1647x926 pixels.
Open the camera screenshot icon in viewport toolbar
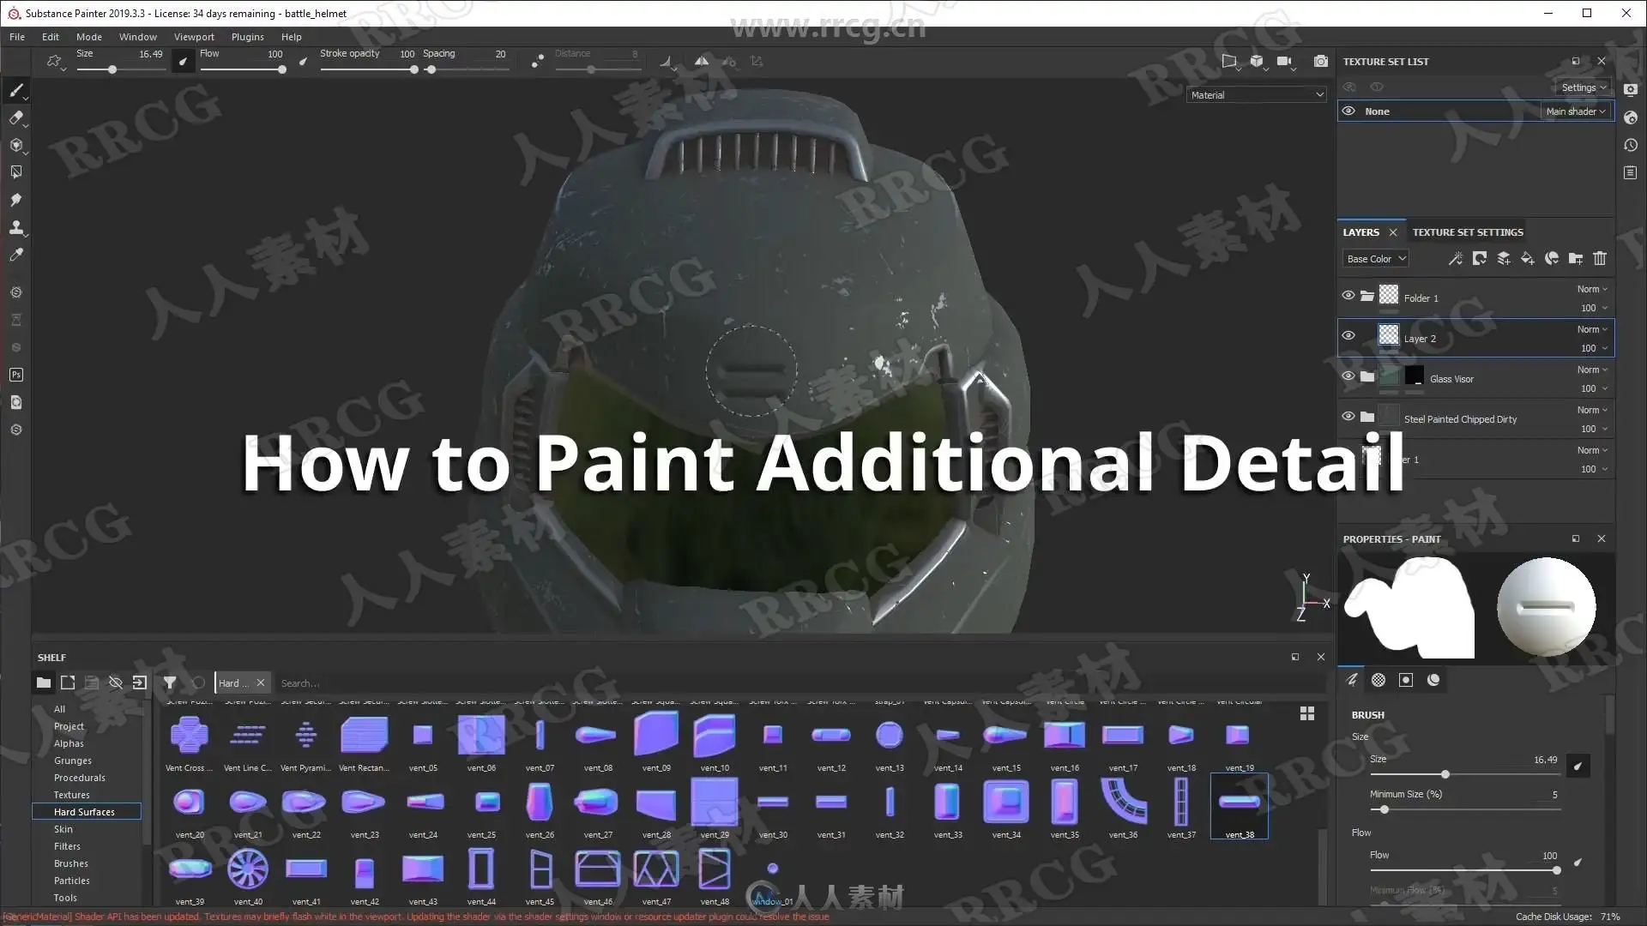coord(1321,62)
